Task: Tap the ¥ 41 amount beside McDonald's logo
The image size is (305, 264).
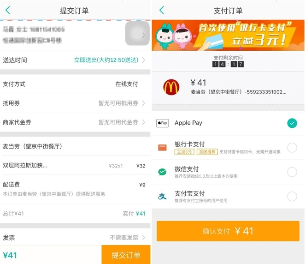Action: click(x=198, y=83)
